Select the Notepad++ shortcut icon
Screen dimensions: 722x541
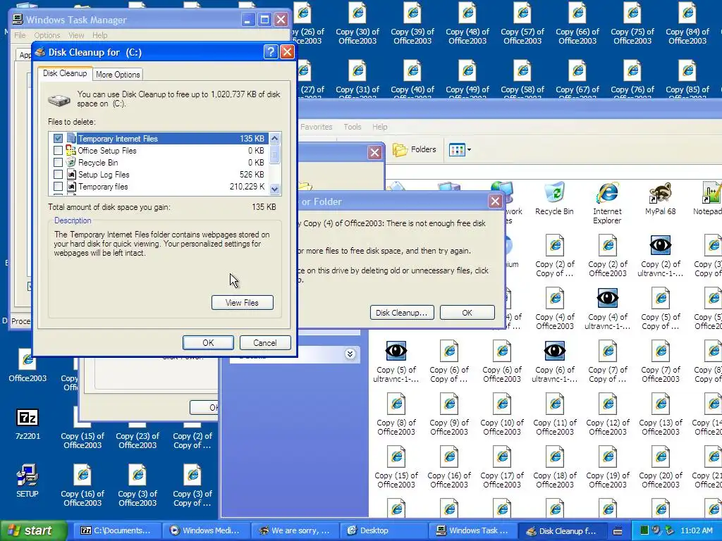[709, 199]
